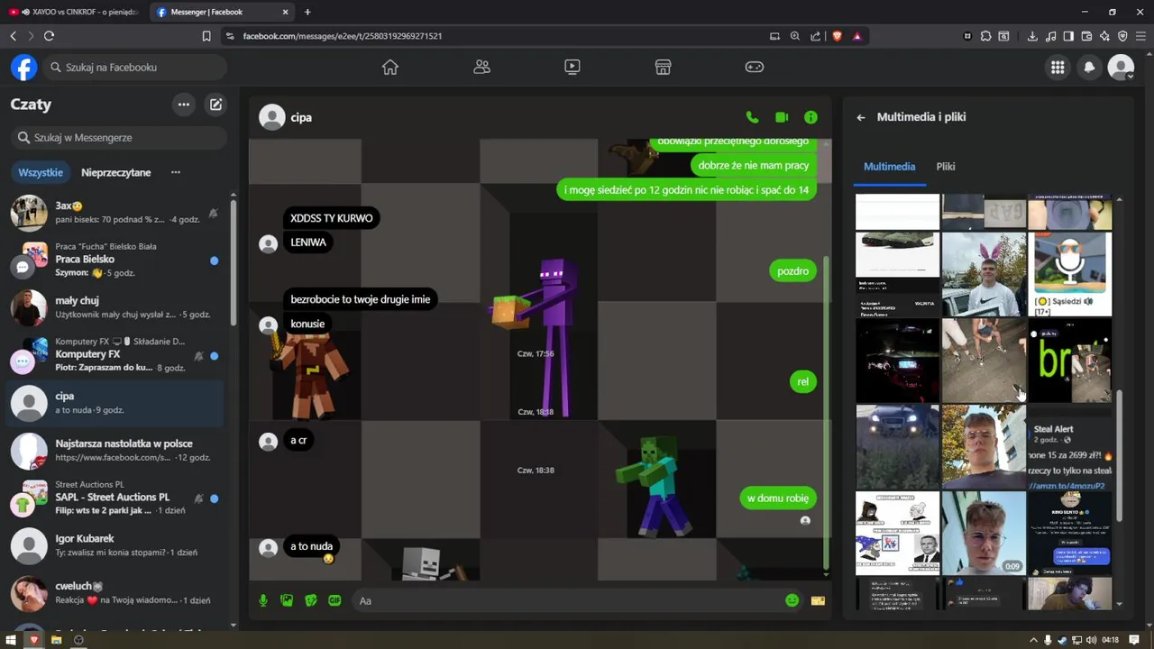Open the mały chuj conversation
The width and height of the screenshot is (1154, 649).
click(x=115, y=307)
